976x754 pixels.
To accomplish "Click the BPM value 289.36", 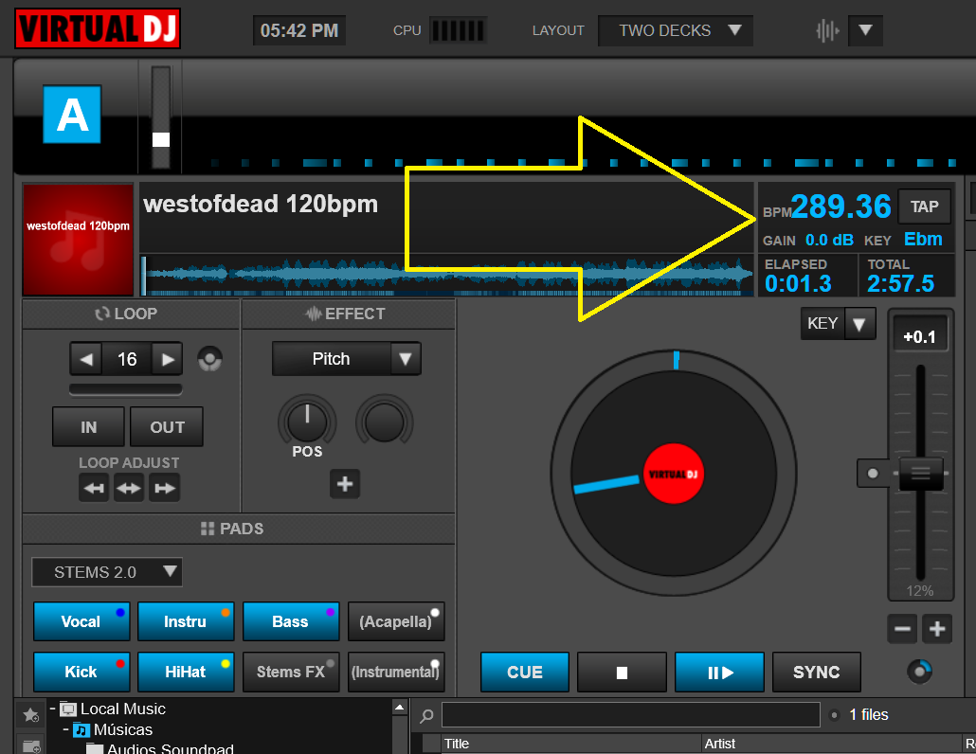I will pyautogui.click(x=840, y=206).
